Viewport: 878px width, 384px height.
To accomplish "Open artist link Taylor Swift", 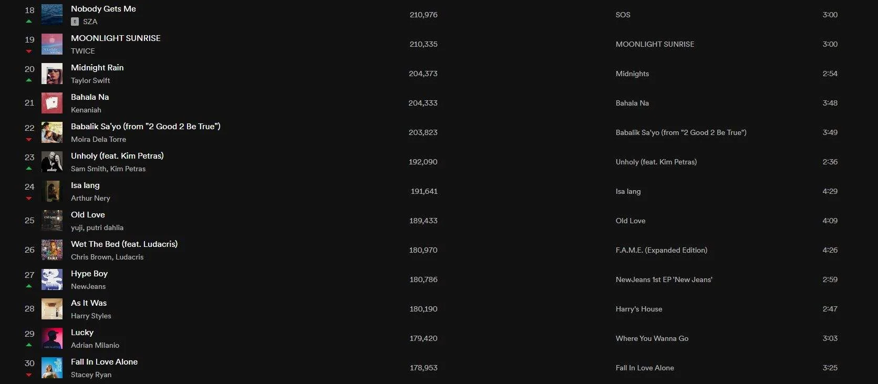I will click(90, 80).
